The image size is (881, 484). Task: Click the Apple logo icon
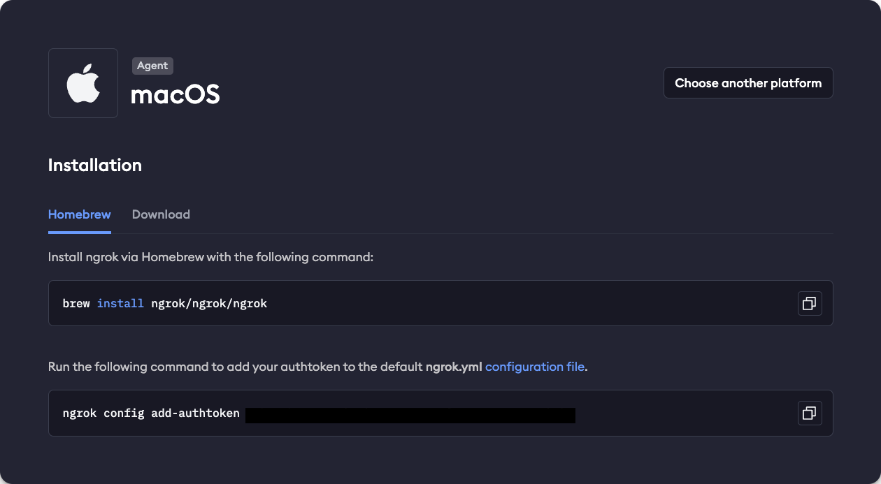point(83,83)
